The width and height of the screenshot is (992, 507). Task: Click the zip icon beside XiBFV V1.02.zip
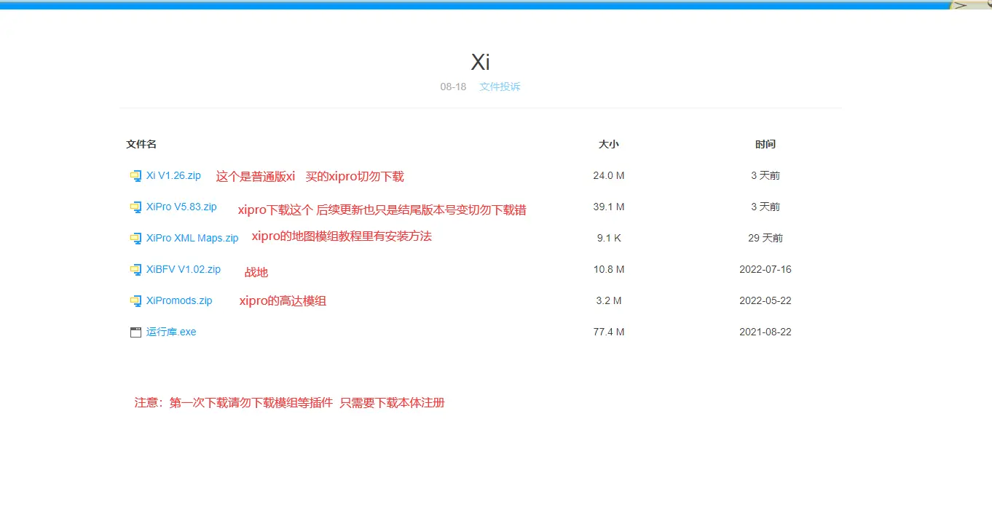click(x=135, y=270)
